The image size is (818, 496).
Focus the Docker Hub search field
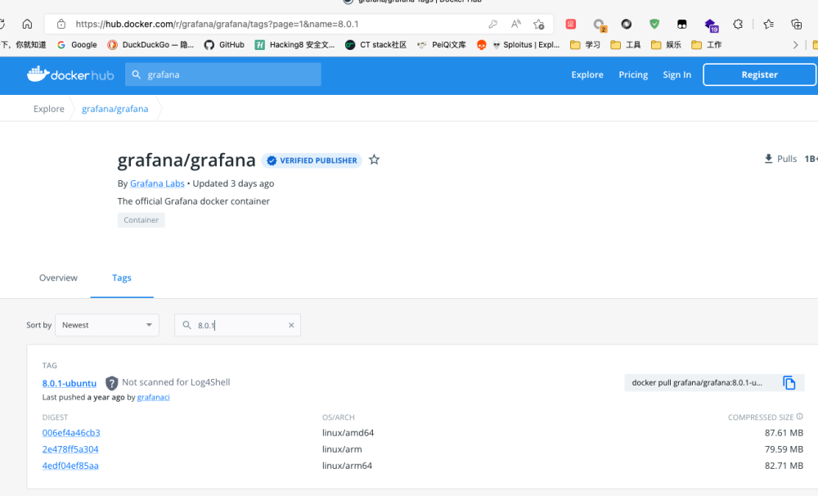coord(222,74)
